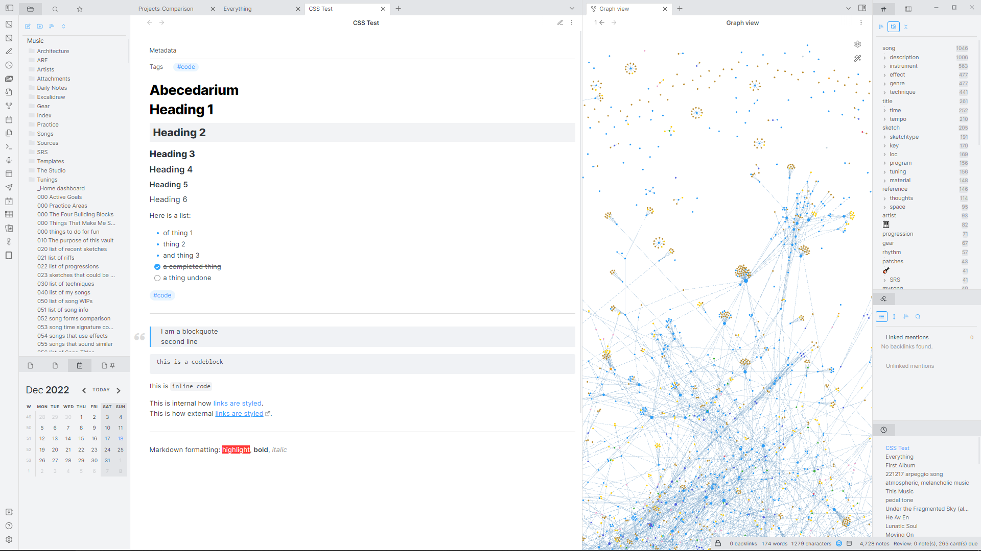Open the command palette terminal icon

(9, 147)
